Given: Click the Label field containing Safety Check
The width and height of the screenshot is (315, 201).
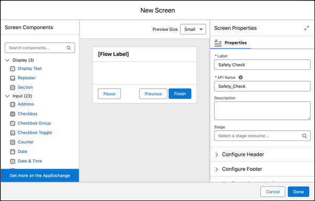Looking at the screenshot, I should (262, 65).
